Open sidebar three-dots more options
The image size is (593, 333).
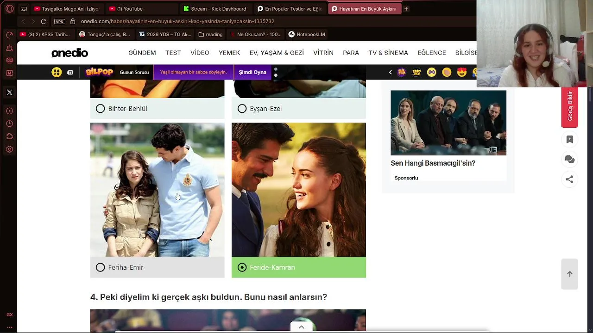[x=9, y=327]
